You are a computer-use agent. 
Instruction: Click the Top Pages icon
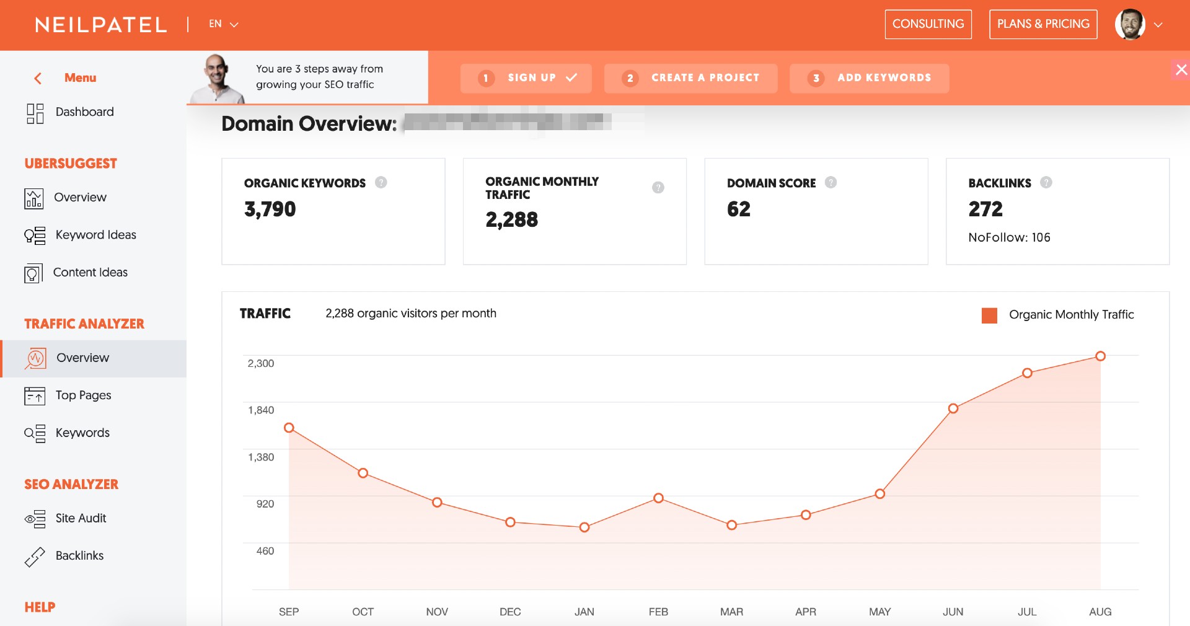click(x=35, y=395)
